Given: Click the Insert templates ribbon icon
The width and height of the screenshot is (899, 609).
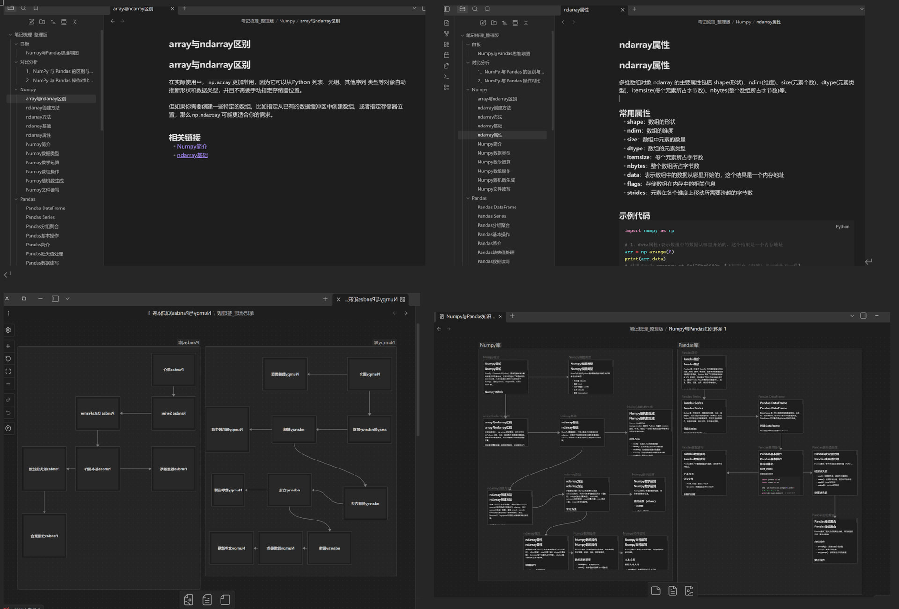Looking at the screenshot, I should click(x=446, y=66).
